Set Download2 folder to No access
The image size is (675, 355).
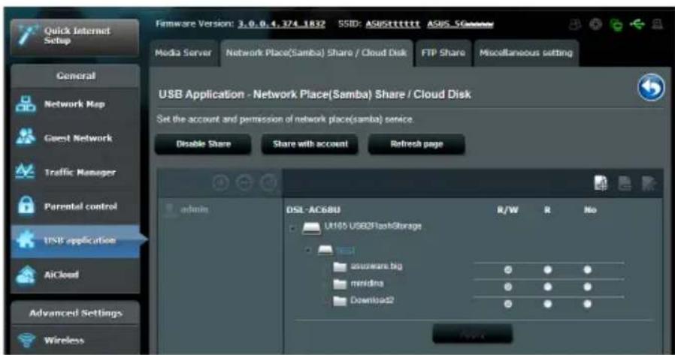point(587,304)
